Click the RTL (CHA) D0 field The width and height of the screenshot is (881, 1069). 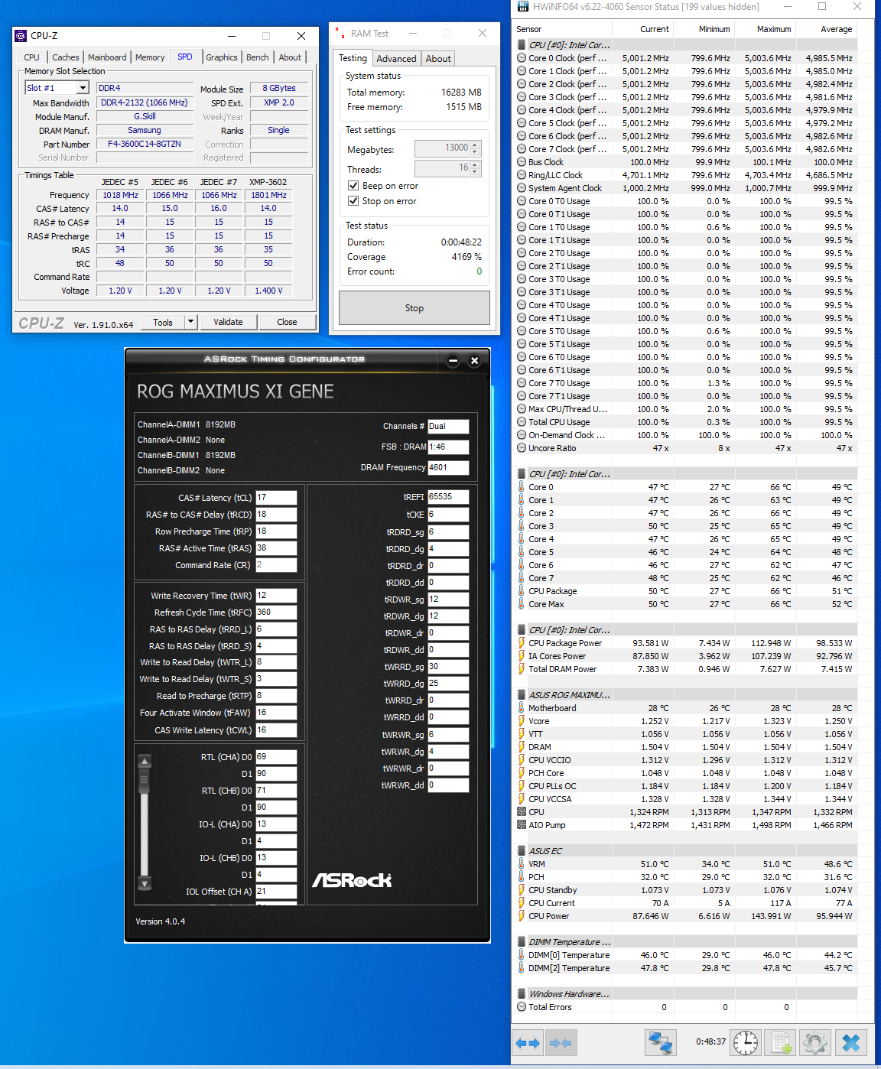(x=276, y=757)
